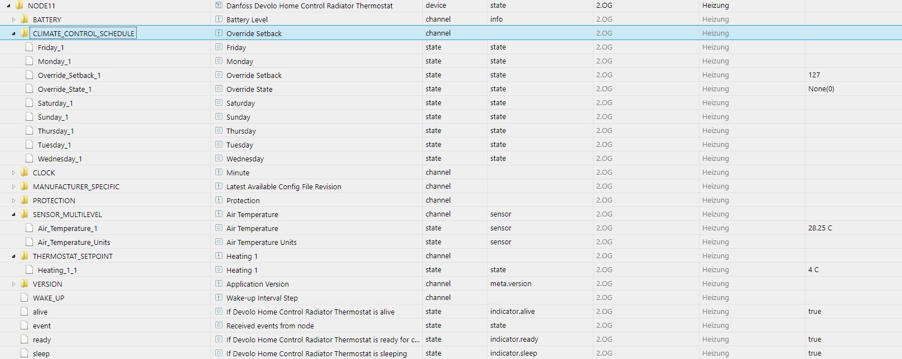Viewport: 902px width, 359px height.
Task: Expand the MANUFACTURER_SPECIFIC folder
Action: coord(14,186)
